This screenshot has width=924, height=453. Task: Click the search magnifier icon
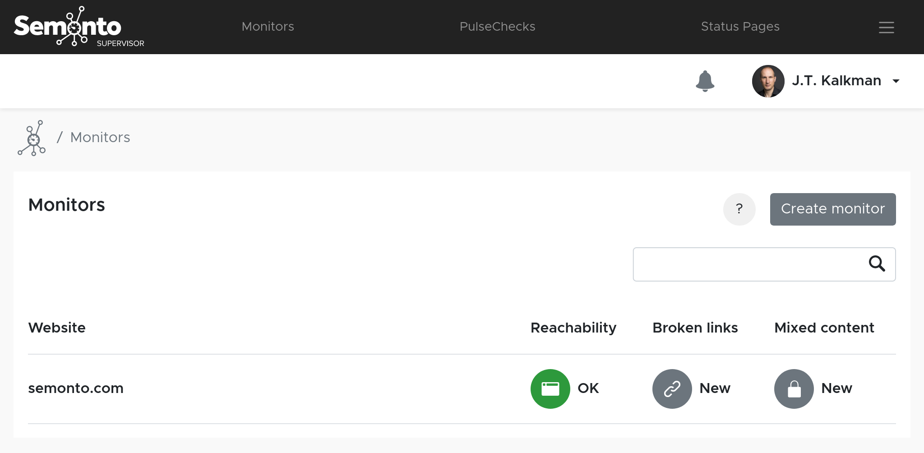coord(877,263)
